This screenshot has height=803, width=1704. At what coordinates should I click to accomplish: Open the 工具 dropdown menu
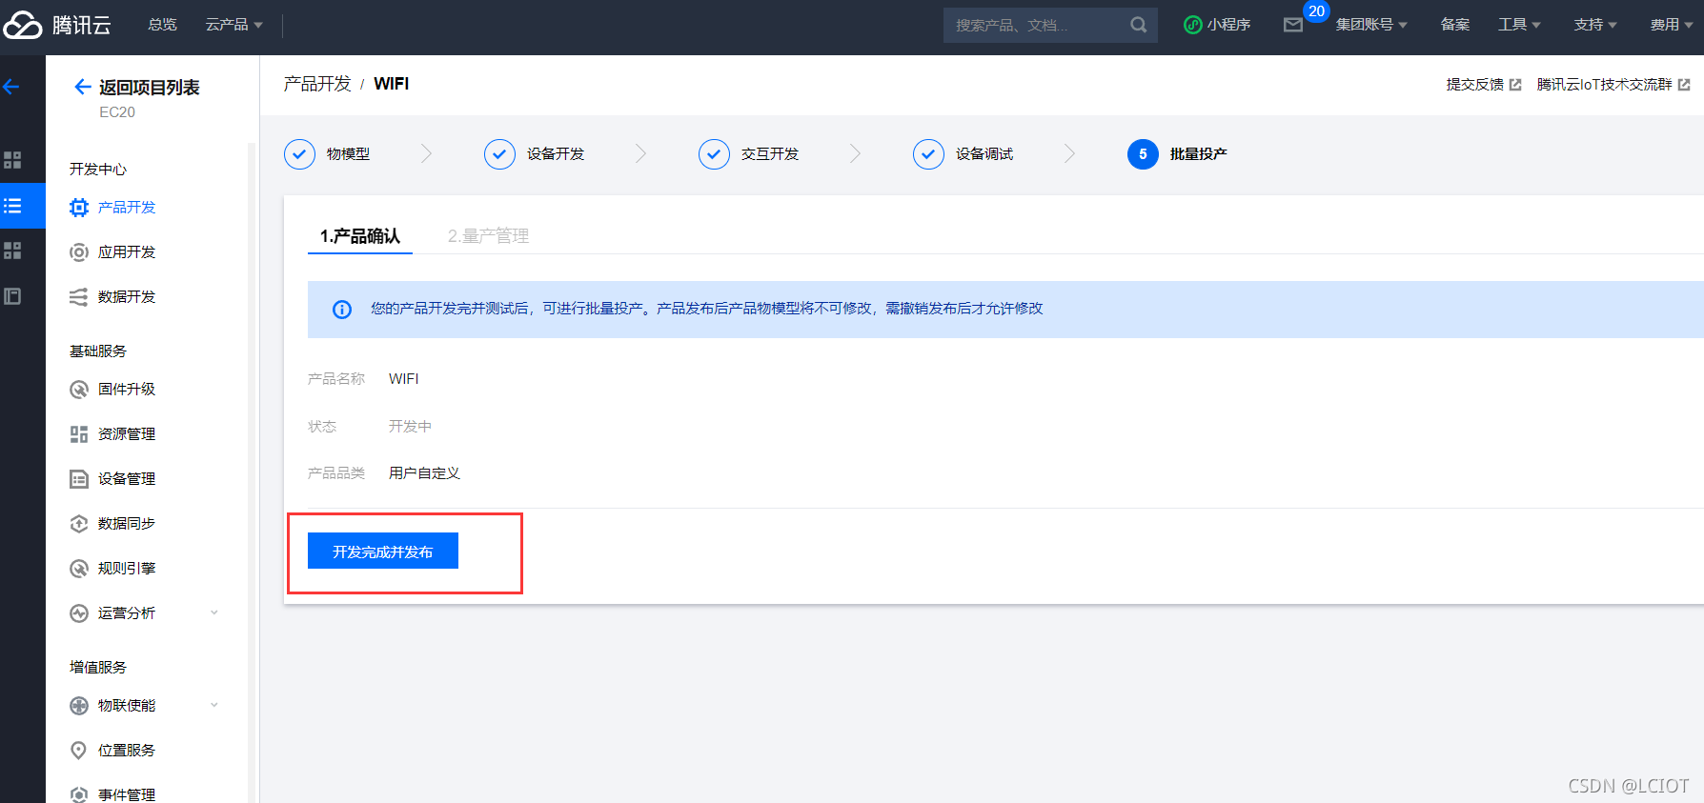tap(1519, 25)
